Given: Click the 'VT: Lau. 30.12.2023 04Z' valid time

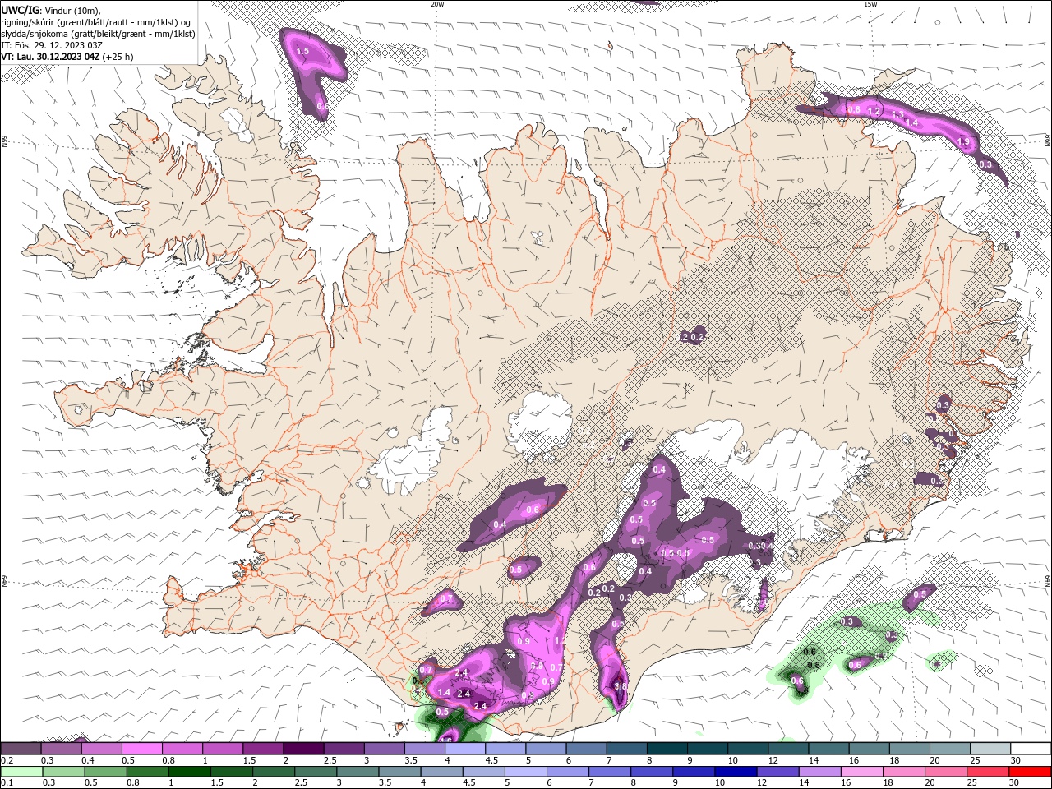Looking at the screenshot, I should [50, 57].
